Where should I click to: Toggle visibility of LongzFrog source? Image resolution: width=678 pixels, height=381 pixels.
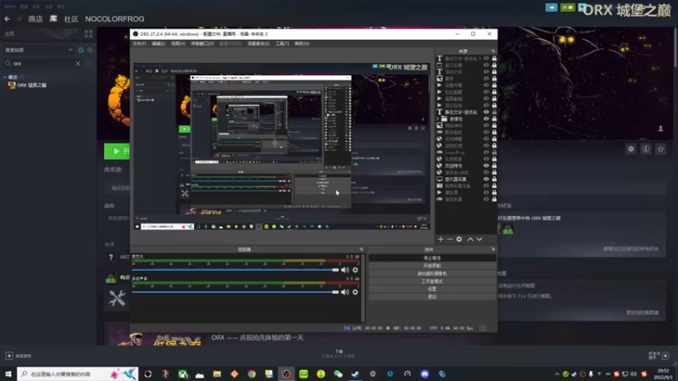486,152
